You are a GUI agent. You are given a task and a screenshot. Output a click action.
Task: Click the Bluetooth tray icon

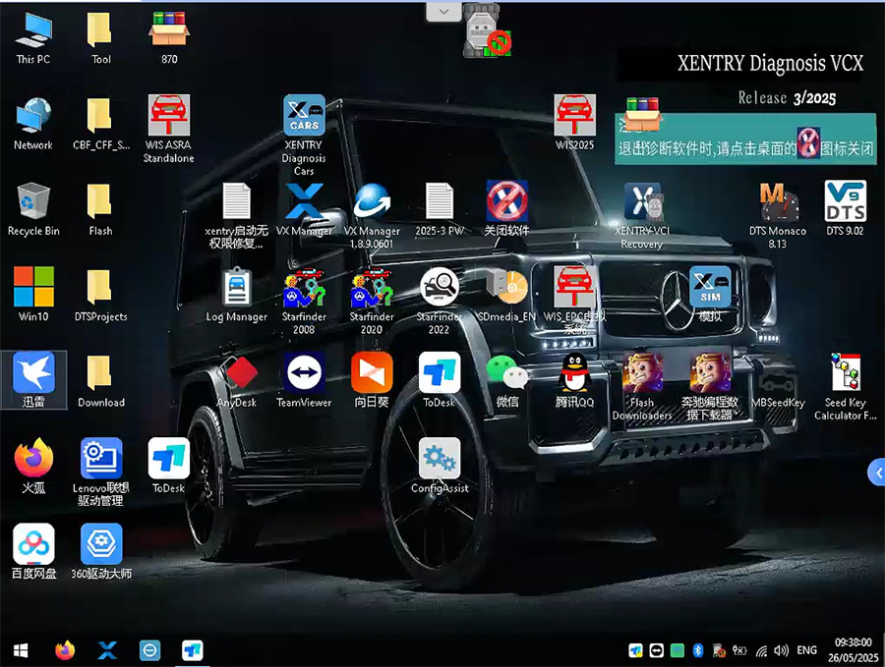click(x=698, y=650)
